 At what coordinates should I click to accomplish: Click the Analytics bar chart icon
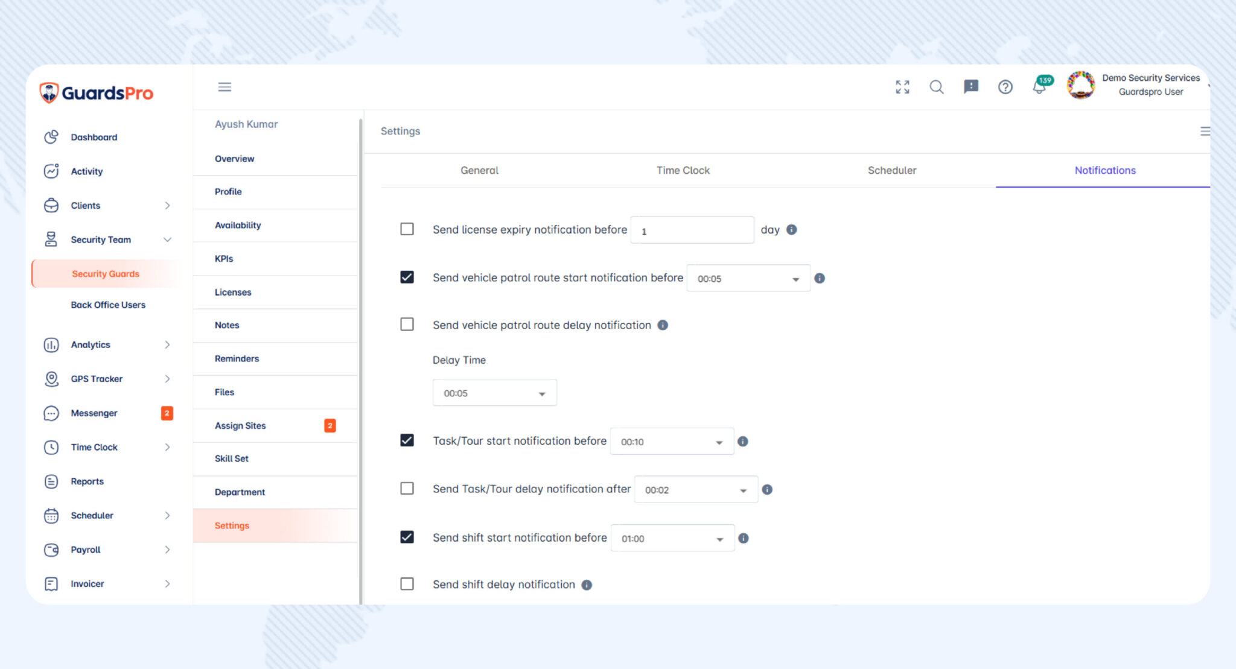click(x=51, y=344)
